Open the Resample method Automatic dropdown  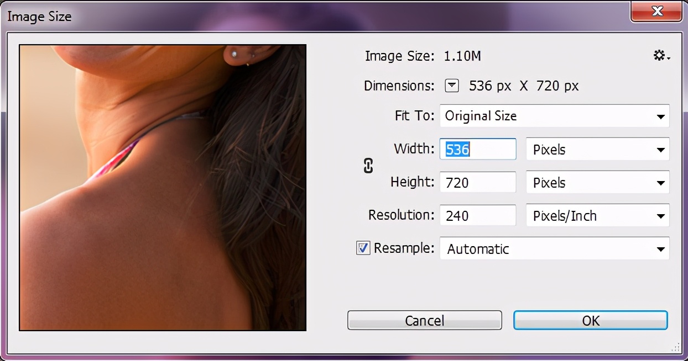pos(555,248)
